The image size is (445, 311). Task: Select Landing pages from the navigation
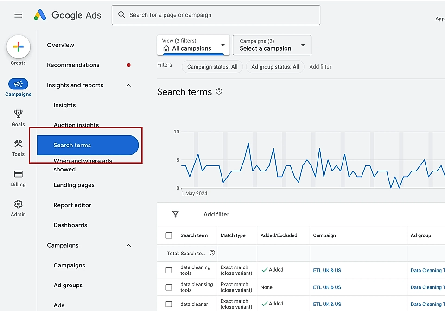coord(74,185)
